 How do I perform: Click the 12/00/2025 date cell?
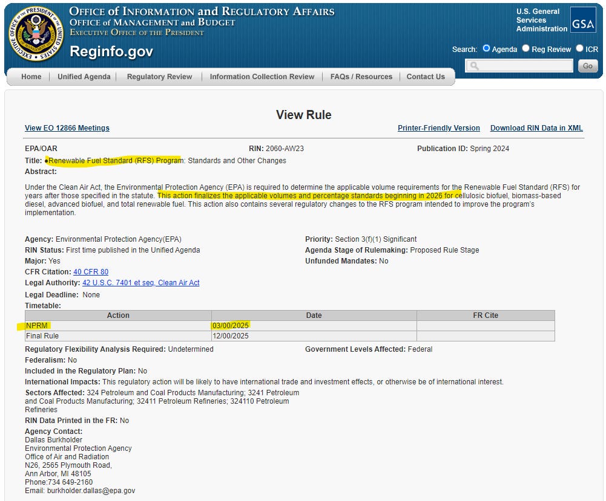(314, 336)
